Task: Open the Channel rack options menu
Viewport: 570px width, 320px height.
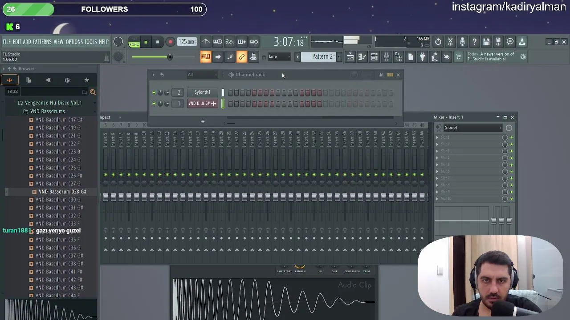Action: click(154, 75)
